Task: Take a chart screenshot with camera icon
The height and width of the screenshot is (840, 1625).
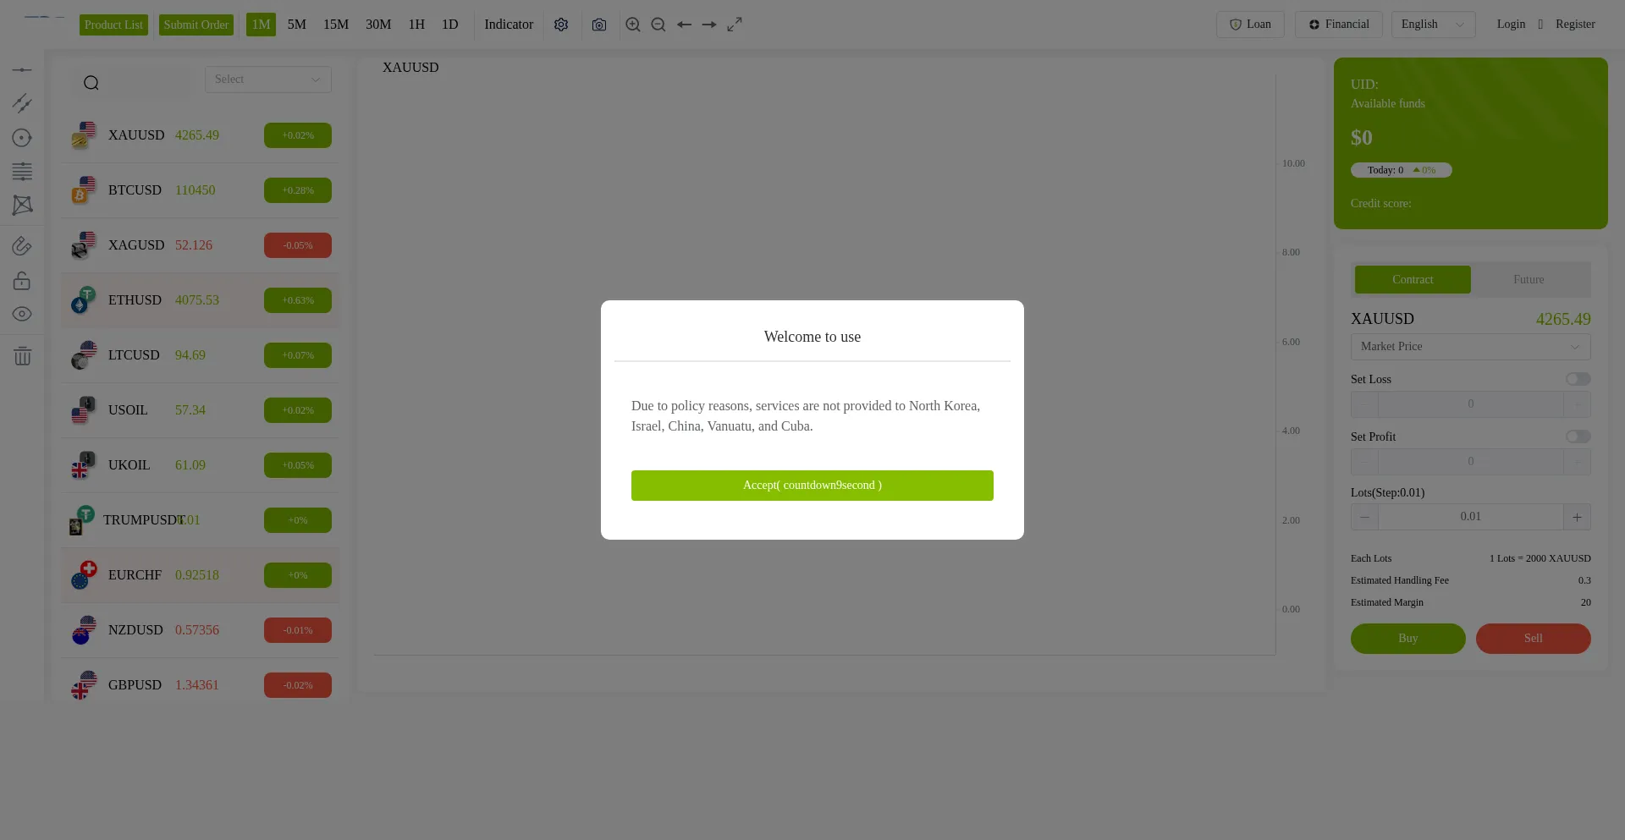Action: (599, 25)
